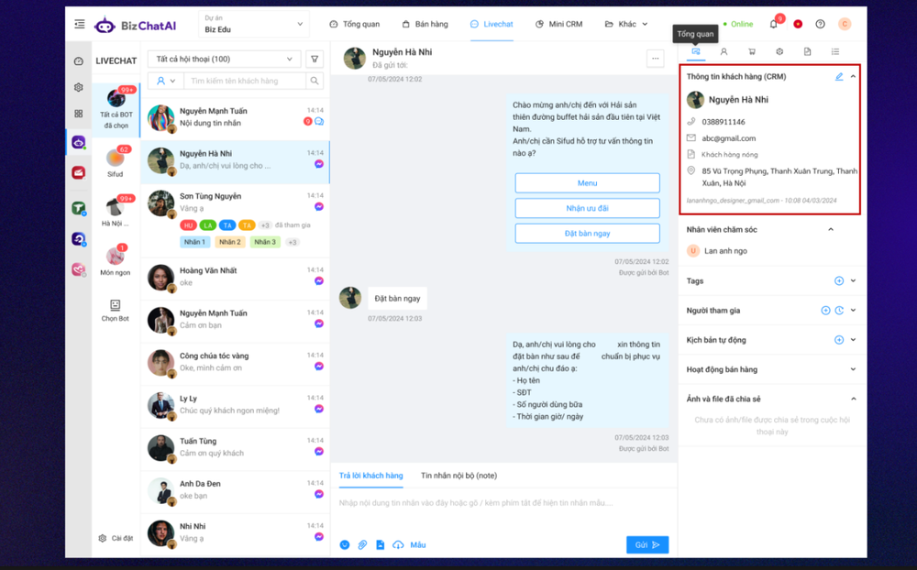The image size is (917, 570).
Task: Click the conversation filter funnel icon
Action: click(x=315, y=60)
